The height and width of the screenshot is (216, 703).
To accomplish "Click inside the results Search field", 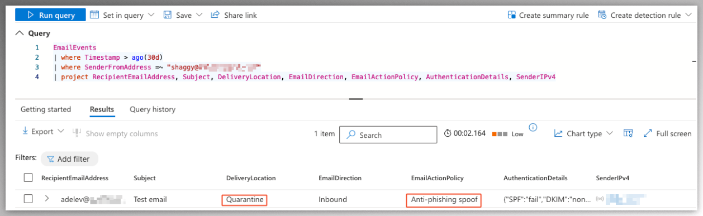I will click(x=388, y=135).
